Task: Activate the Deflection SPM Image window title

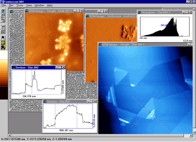Action: tap(111, 16)
